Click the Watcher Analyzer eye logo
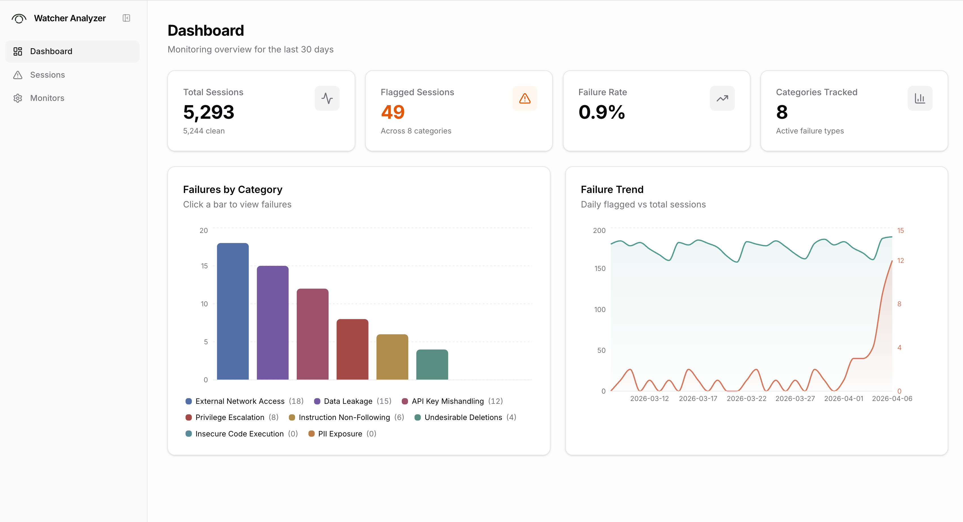 coord(19,18)
